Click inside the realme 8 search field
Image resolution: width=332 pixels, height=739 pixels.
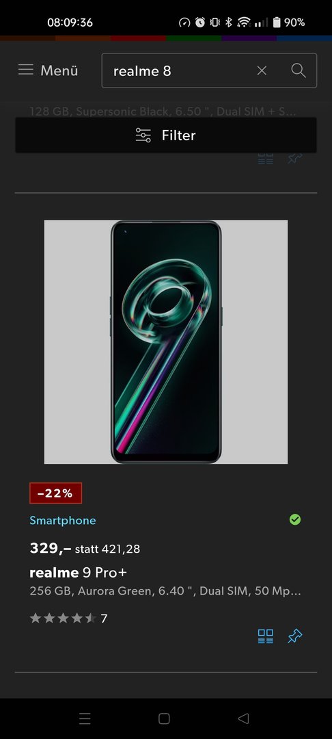179,70
